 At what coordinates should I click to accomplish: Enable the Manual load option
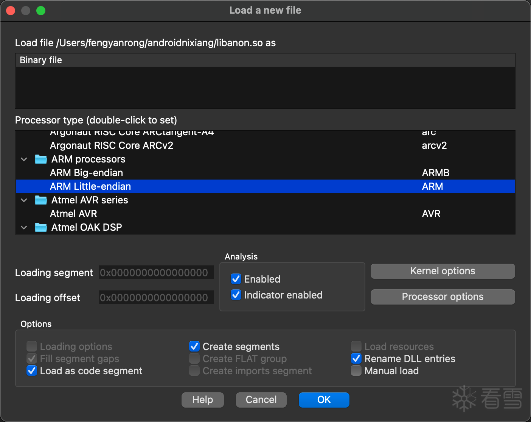[x=356, y=371]
